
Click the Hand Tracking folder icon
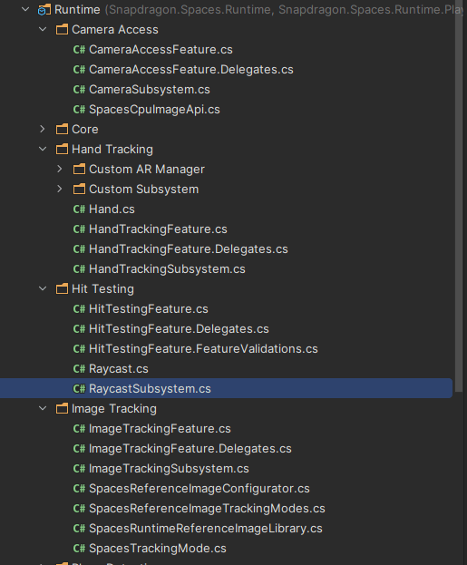point(62,149)
